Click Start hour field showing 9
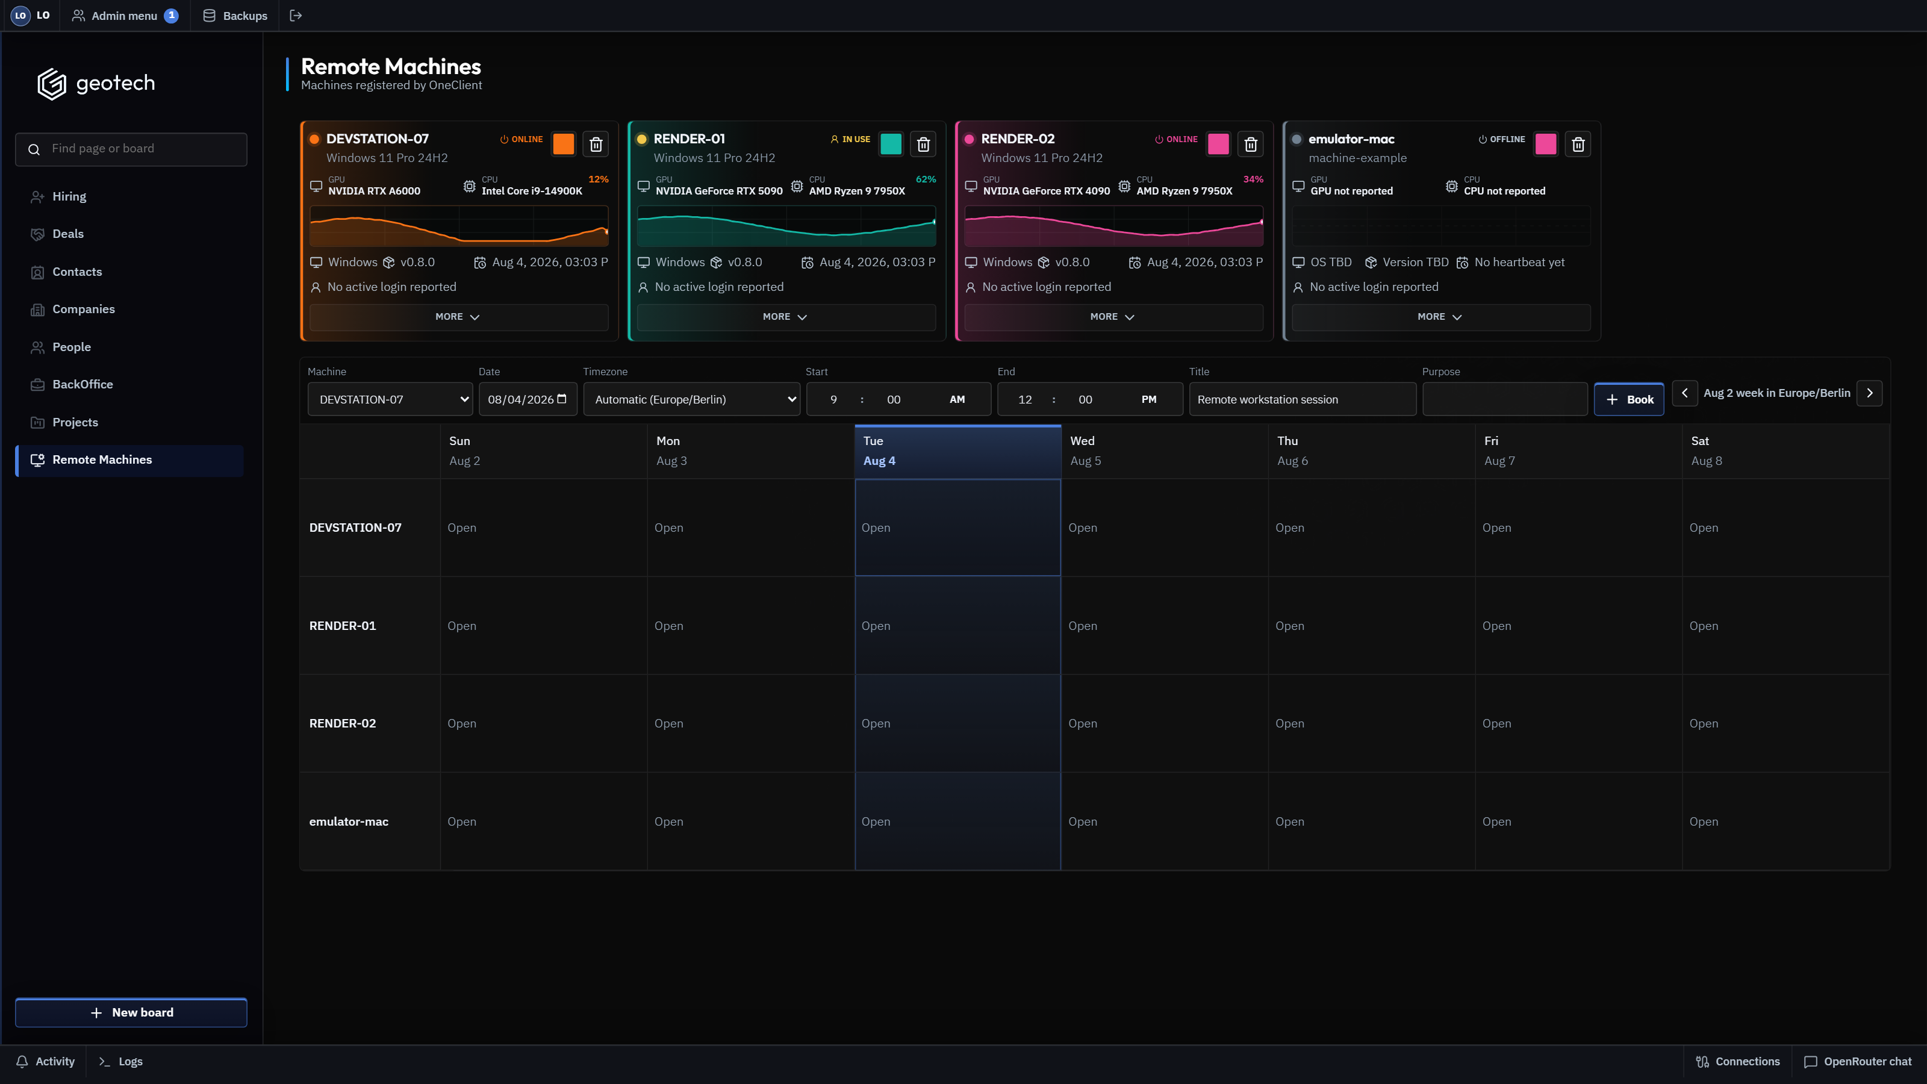The image size is (1927, 1084). 833,399
